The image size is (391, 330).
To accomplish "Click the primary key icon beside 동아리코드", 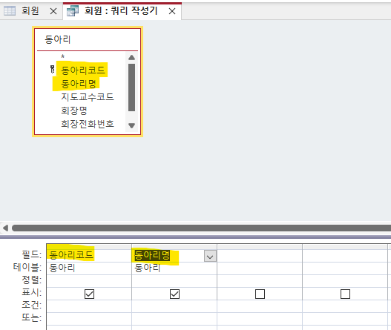I will pos(53,70).
